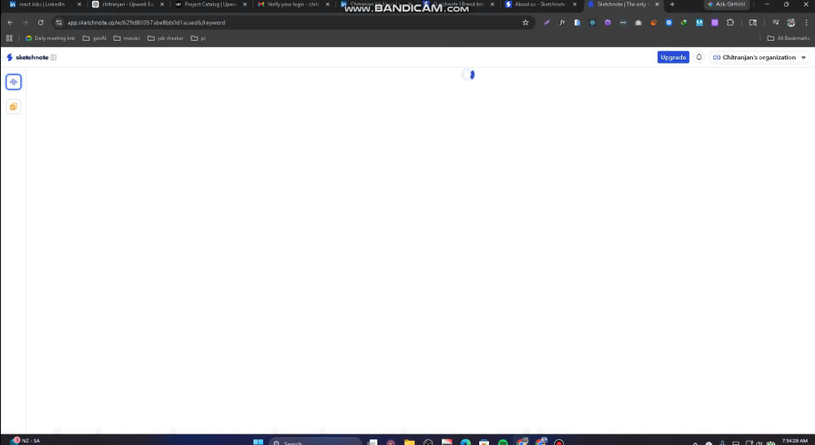This screenshot has width=815, height=445.
Task: Open Daily meeting link bookmark
Action: tap(50, 38)
